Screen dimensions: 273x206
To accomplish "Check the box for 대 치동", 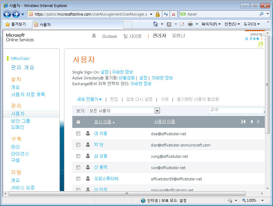I will tap(78, 134).
